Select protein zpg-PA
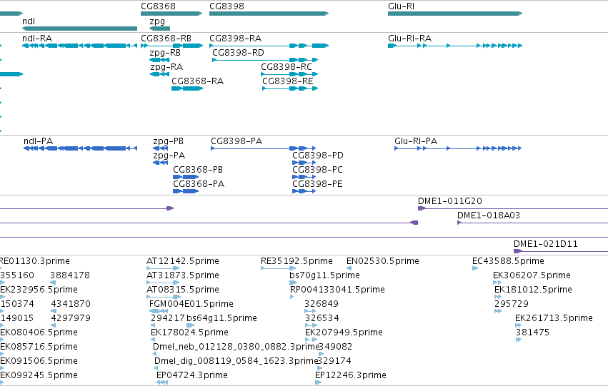 pos(169,156)
